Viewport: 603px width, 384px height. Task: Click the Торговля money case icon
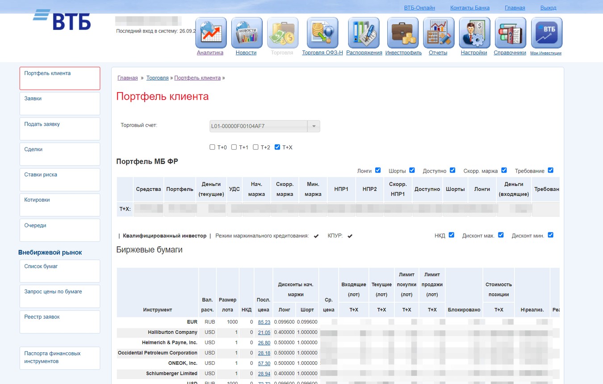click(282, 33)
